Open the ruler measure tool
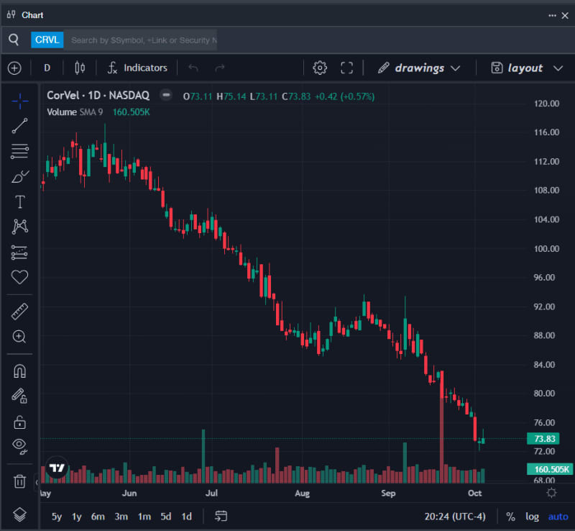This screenshot has height=531, width=575. (20, 312)
